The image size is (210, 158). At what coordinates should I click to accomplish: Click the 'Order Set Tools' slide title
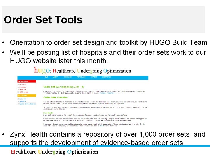point(43,20)
